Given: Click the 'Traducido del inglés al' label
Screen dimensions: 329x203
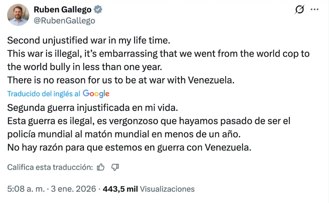Looking at the screenshot, I should coord(43,94).
